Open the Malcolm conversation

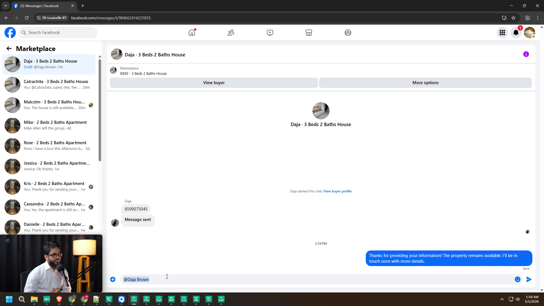coord(49,105)
